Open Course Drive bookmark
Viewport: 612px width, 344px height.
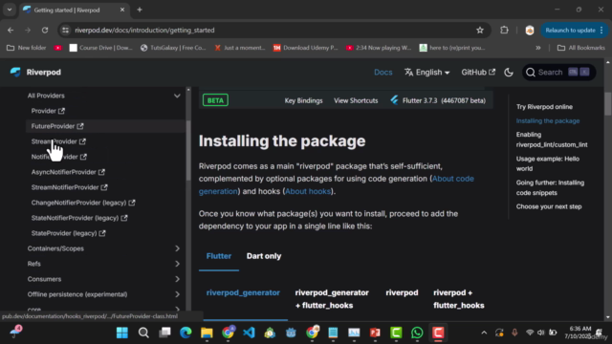101,48
